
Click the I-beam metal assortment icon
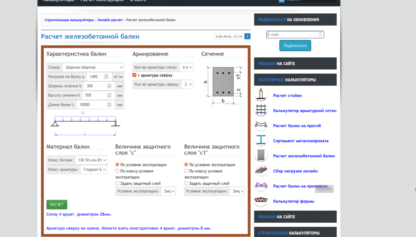pos(261,141)
